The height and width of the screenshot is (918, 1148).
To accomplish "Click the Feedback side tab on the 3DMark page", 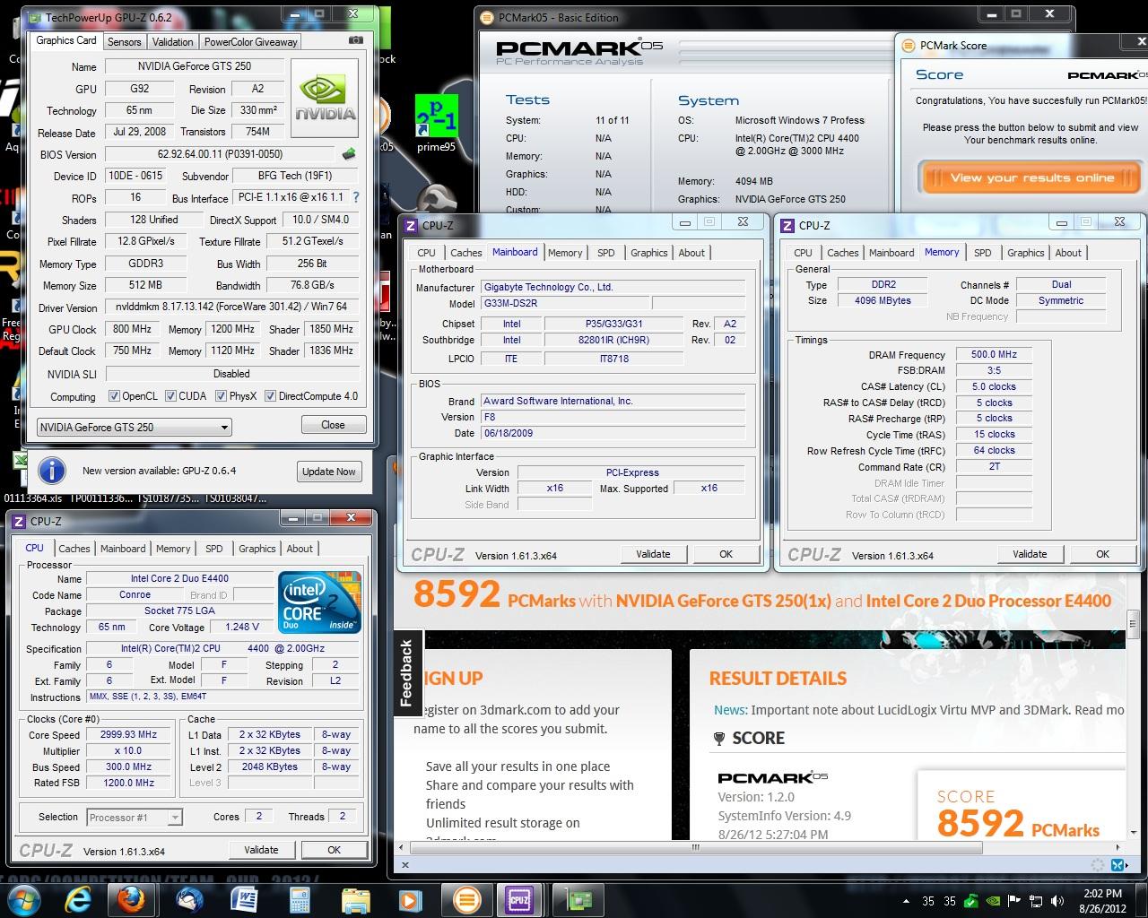I will pyautogui.click(x=405, y=671).
